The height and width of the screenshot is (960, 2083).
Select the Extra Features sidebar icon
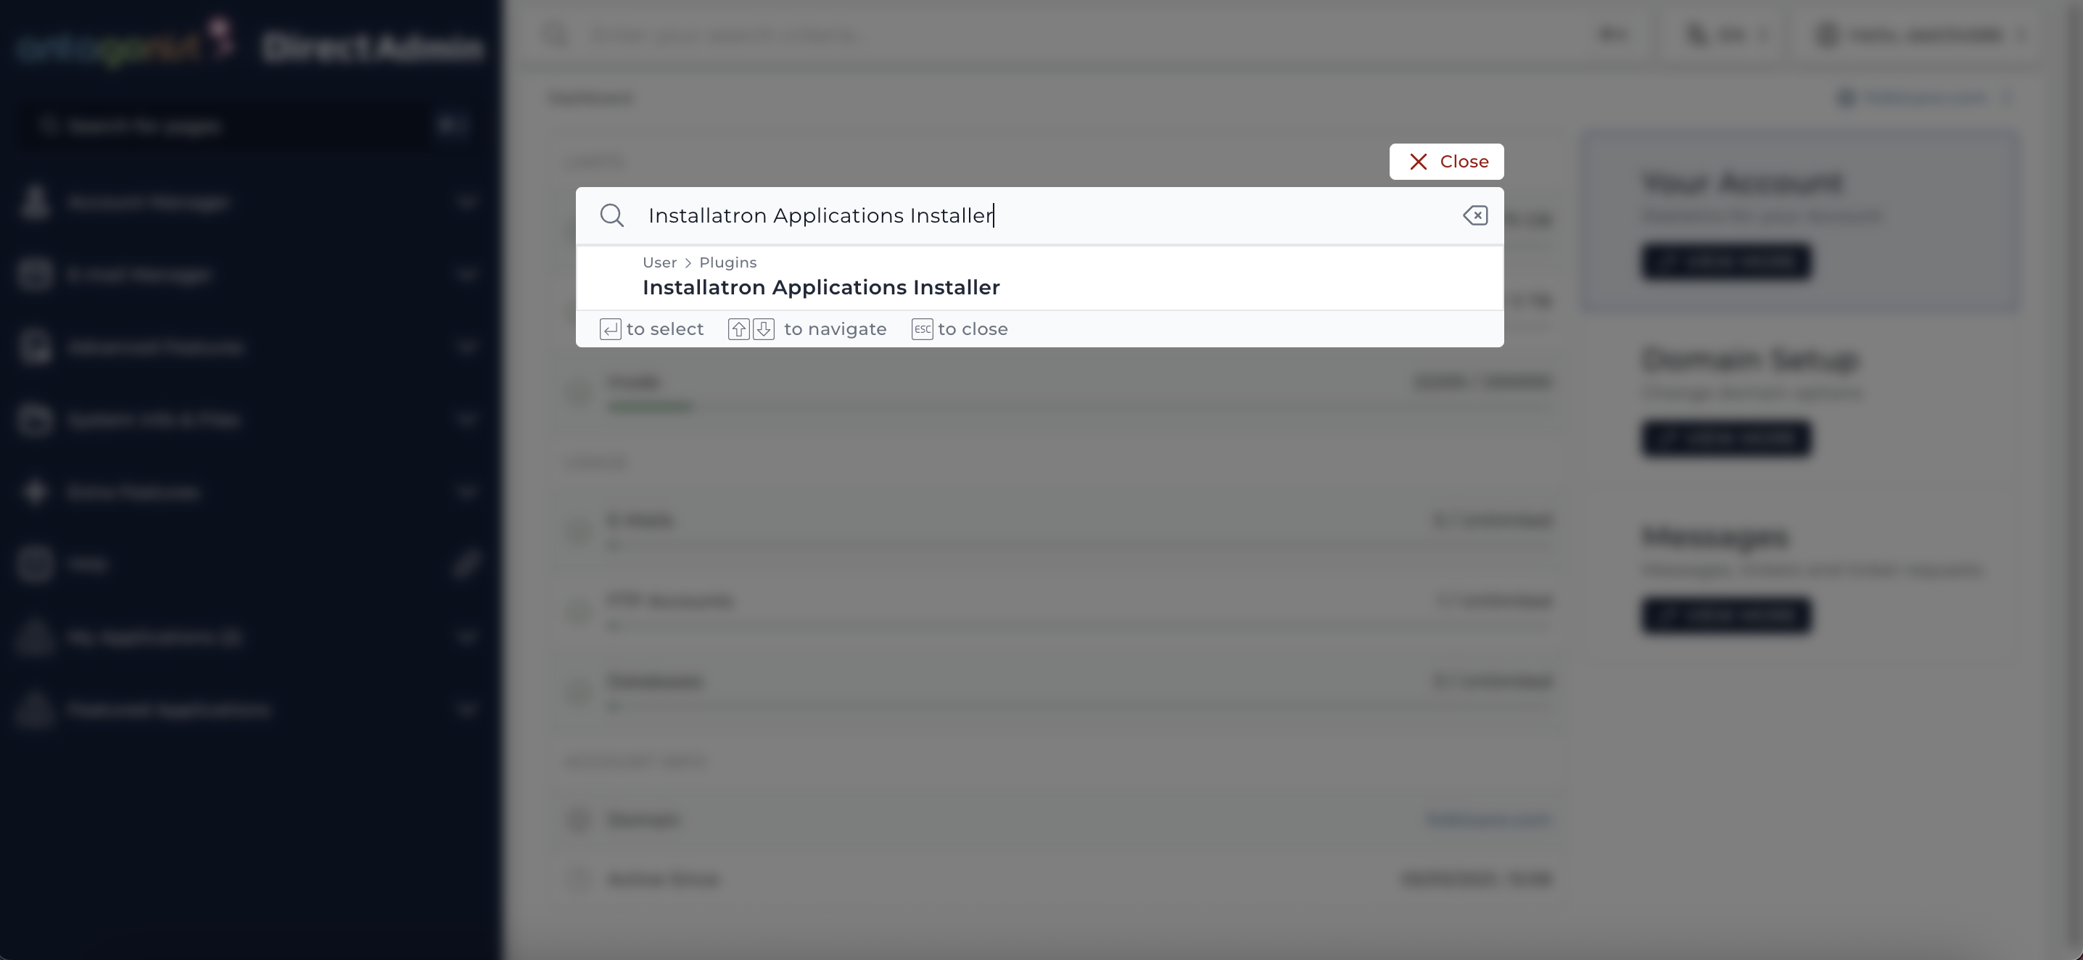tap(34, 492)
